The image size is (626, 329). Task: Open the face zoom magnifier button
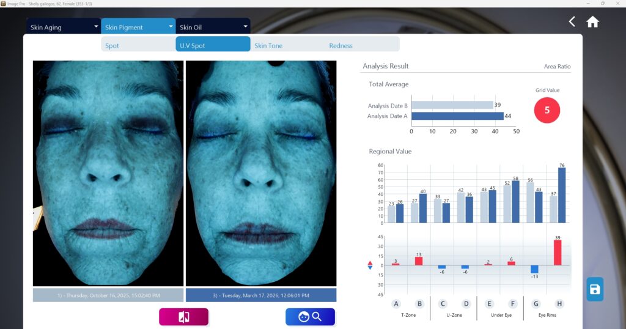pos(310,317)
